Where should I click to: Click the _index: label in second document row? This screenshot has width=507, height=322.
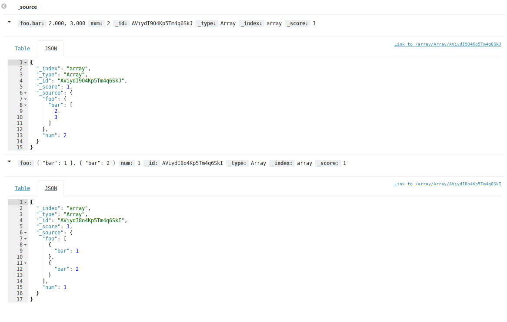tap(282, 163)
